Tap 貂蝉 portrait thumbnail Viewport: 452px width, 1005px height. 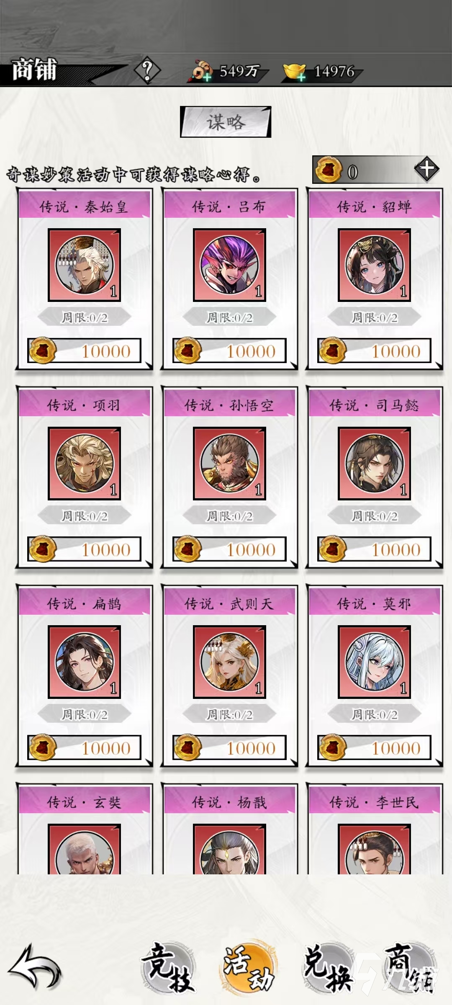pyautogui.click(x=374, y=265)
